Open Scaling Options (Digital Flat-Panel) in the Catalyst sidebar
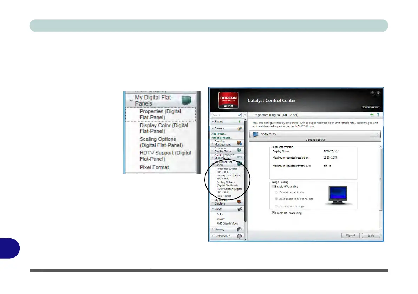This screenshot has height=294, width=418. pyautogui.click(x=227, y=184)
